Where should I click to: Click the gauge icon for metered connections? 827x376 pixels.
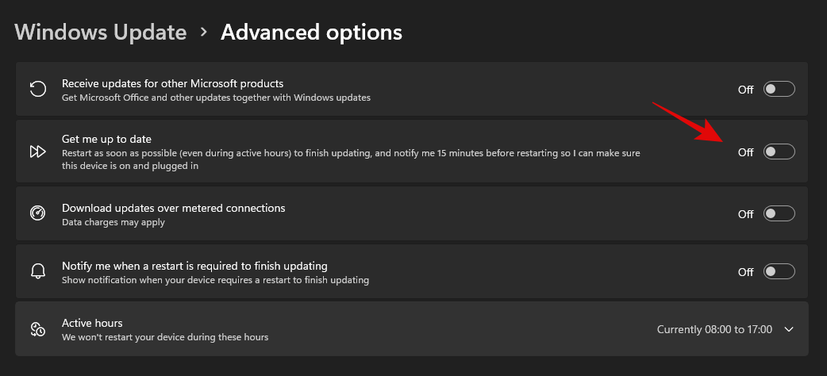click(x=37, y=214)
